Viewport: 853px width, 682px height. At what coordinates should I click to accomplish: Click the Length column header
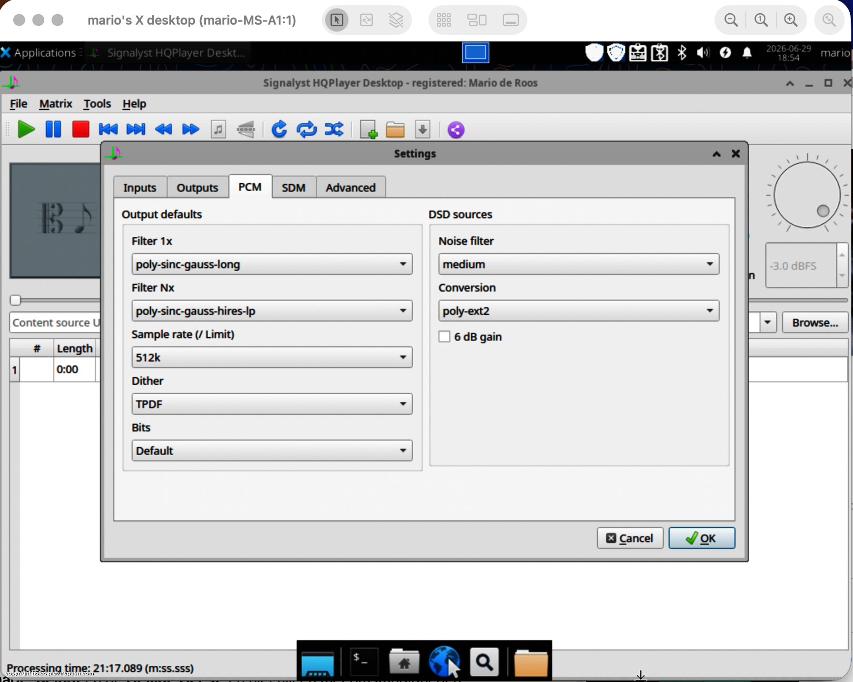click(74, 349)
